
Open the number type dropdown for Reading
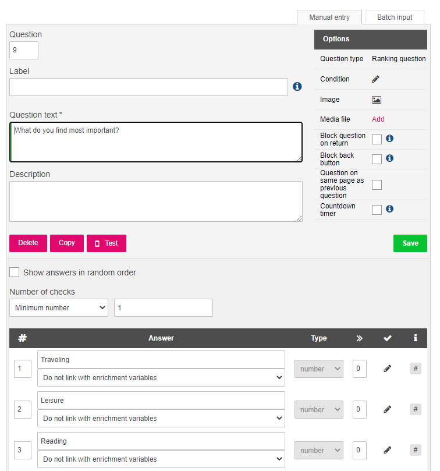[319, 450]
